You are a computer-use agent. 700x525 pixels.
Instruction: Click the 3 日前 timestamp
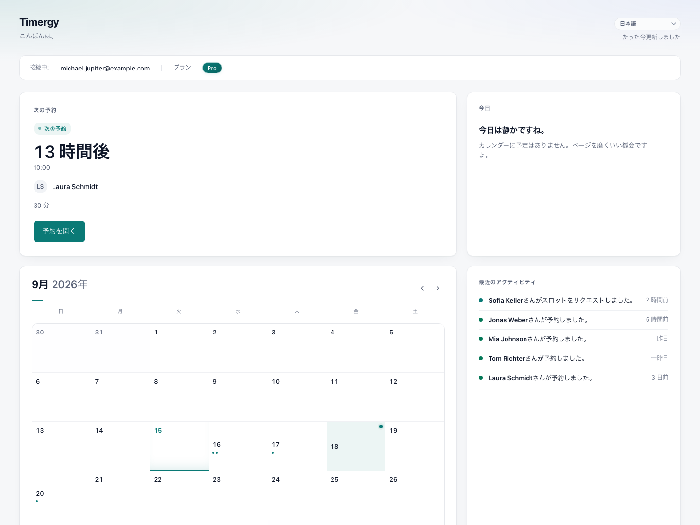(x=660, y=378)
